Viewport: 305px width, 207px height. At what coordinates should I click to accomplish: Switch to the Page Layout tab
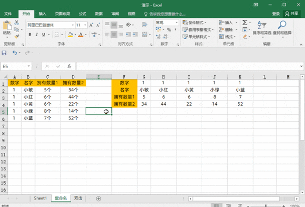[62, 14]
